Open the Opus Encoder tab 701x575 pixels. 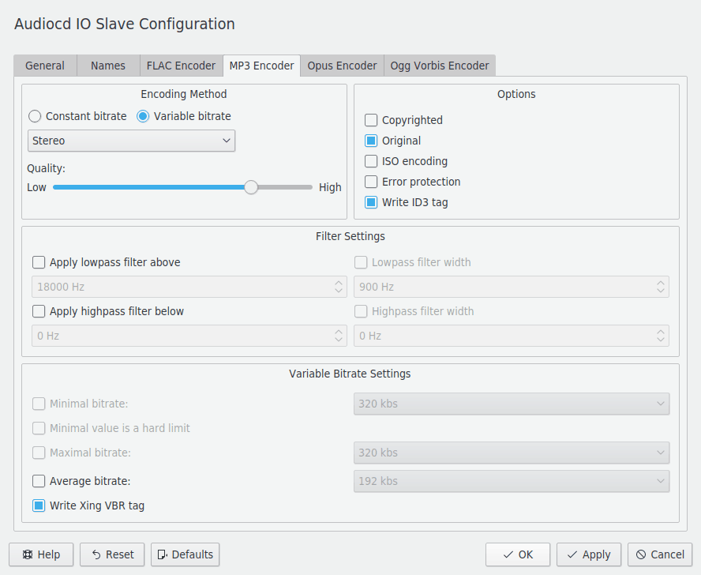click(x=341, y=66)
